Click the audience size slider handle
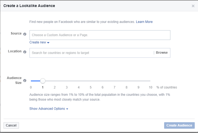198x133 pixels. 43,81
